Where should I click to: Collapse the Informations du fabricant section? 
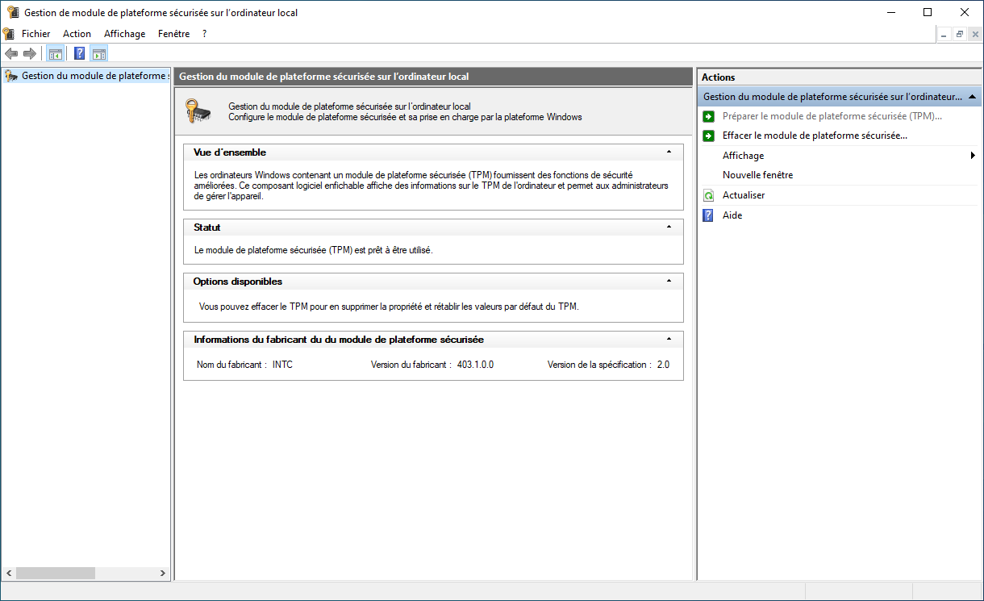pyautogui.click(x=669, y=340)
